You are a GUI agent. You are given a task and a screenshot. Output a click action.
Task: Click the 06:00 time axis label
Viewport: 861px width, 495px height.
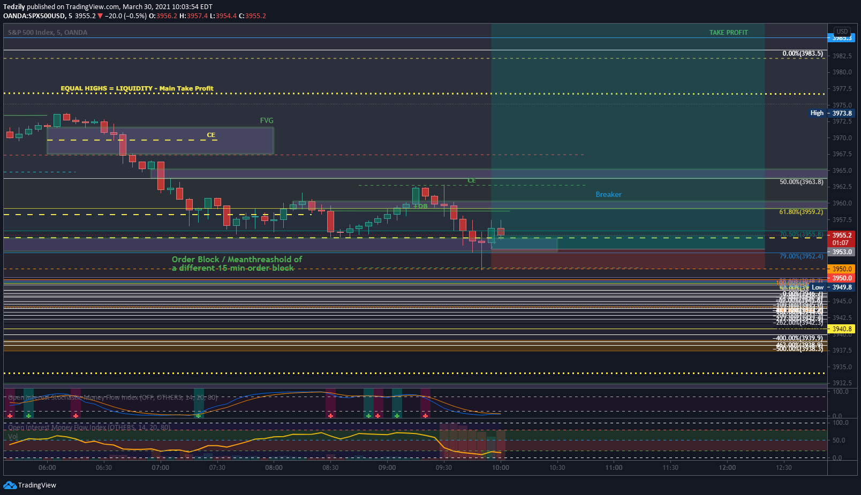[47, 468]
